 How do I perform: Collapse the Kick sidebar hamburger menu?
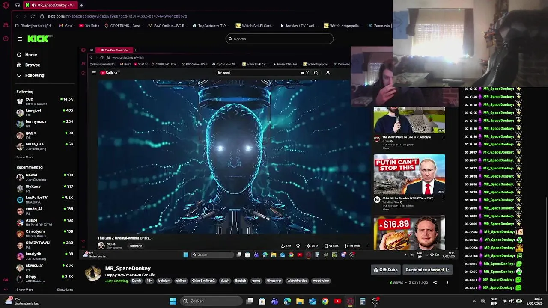click(x=20, y=38)
